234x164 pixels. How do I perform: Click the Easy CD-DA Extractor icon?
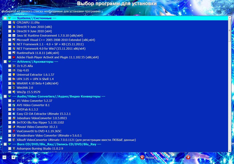(14, 114)
